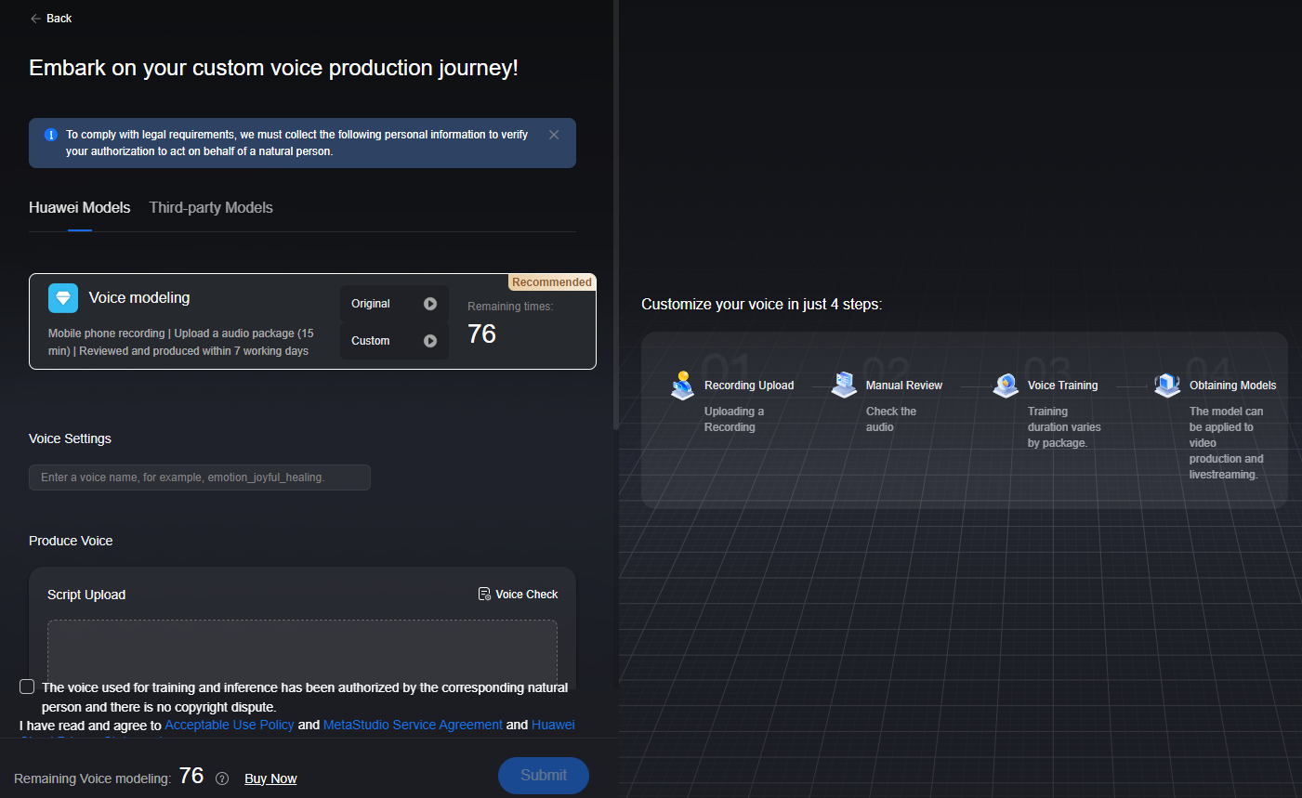Play the Original voice sample
This screenshot has height=798, width=1302.
point(430,304)
